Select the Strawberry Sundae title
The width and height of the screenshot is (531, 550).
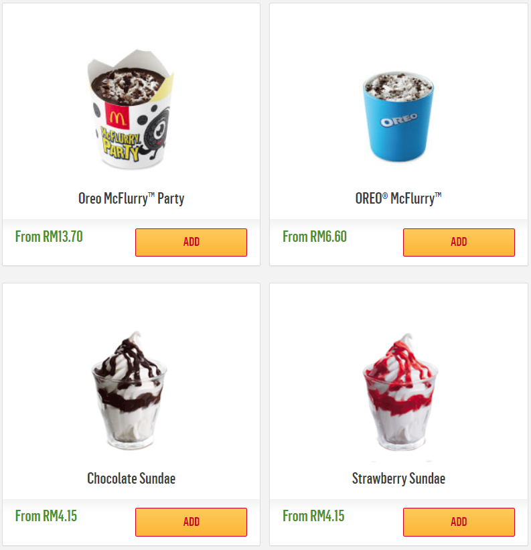[x=398, y=478]
